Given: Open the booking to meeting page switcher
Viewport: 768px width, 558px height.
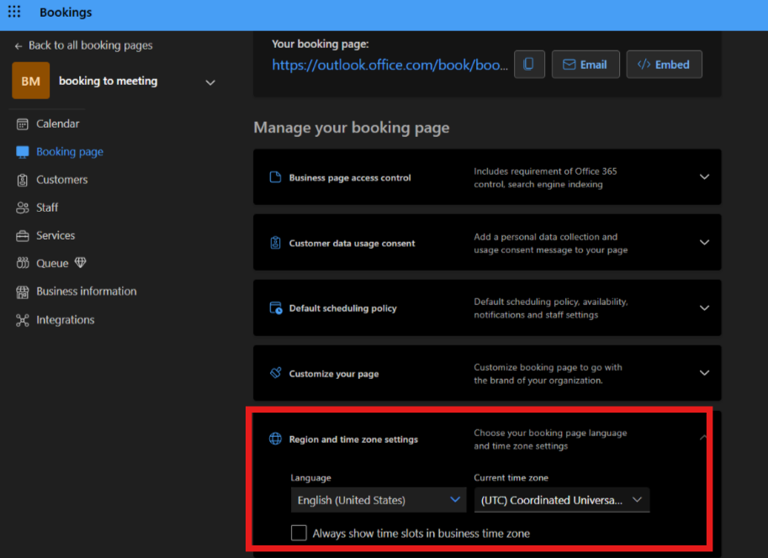Looking at the screenshot, I should (209, 82).
